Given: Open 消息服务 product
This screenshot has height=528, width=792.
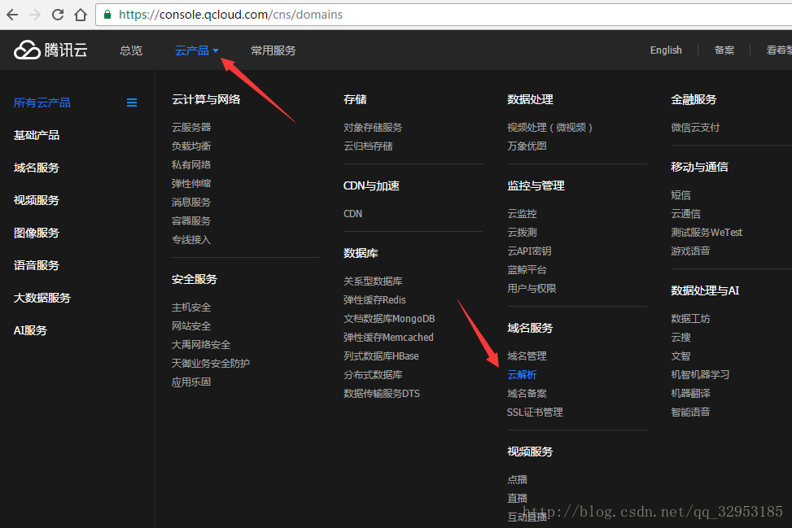Looking at the screenshot, I should 191,202.
